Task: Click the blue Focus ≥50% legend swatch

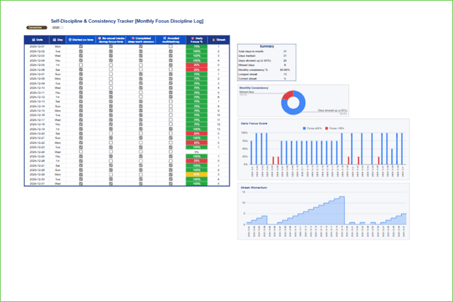Action: pos(304,128)
